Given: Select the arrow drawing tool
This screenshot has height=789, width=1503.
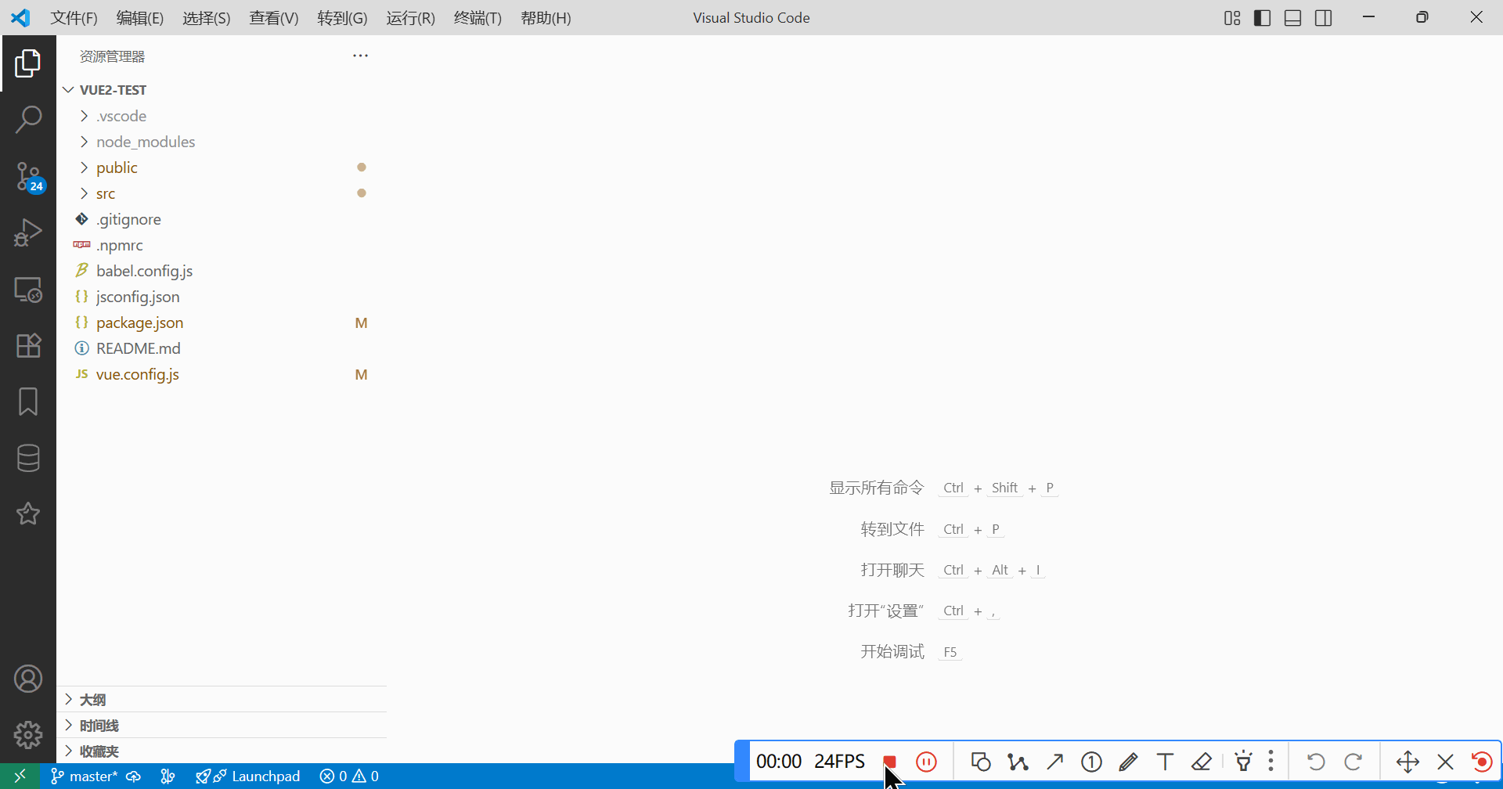Looking at the screenshot, I should tap(1055, 762).
